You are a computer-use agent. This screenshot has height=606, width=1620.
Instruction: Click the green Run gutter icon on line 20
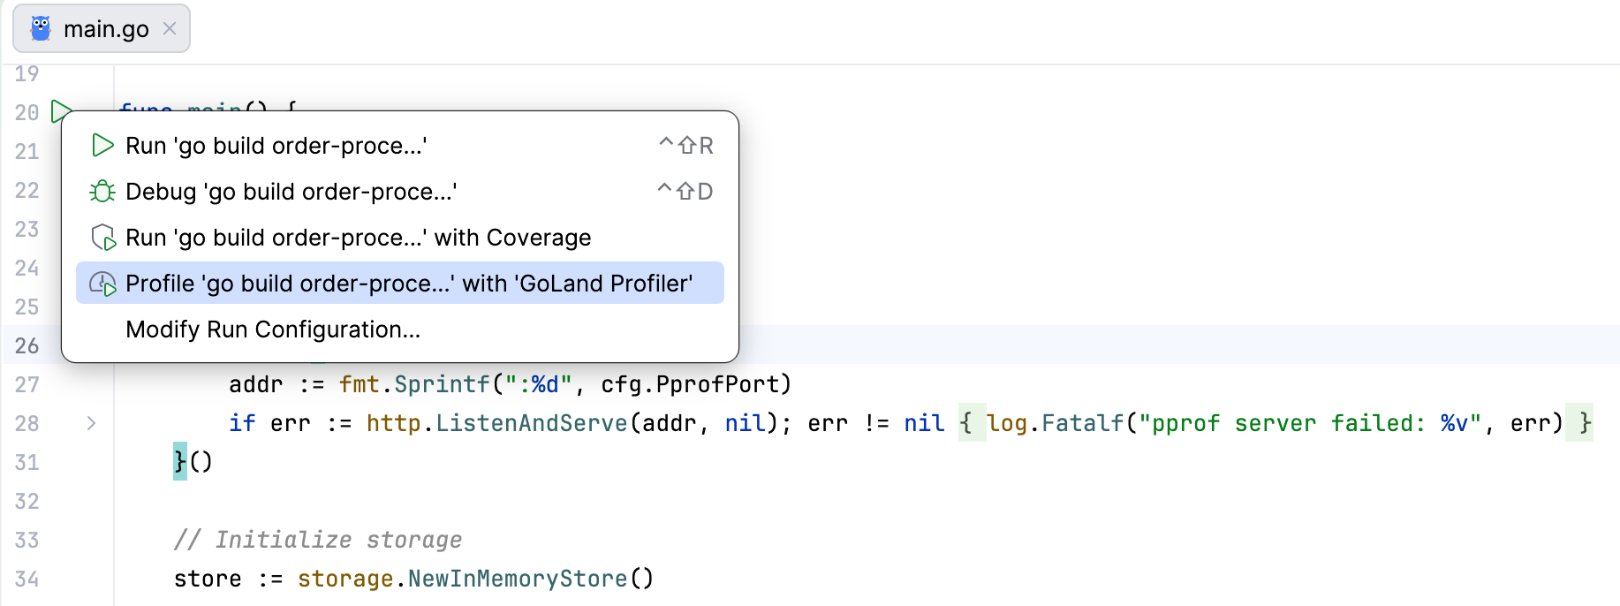(58, 110)
